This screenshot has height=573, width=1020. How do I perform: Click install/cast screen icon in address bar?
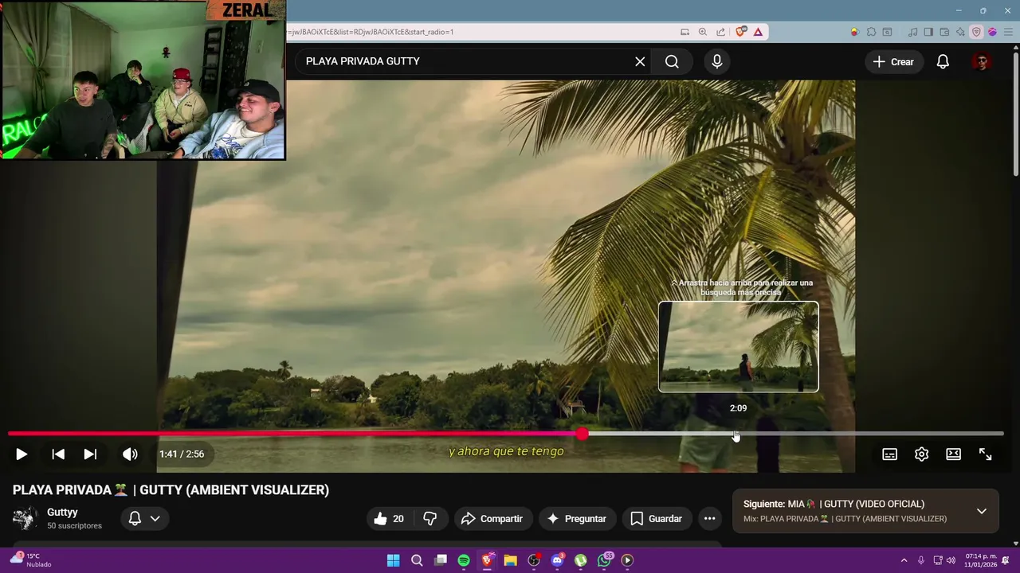pos(685,32)
